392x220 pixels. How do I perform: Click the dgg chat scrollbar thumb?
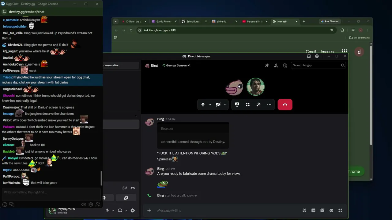point(101,178)
